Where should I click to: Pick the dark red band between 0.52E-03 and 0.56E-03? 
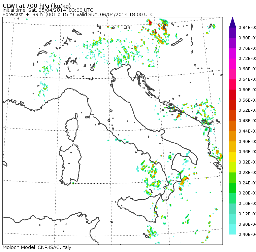tap(232, 105)
